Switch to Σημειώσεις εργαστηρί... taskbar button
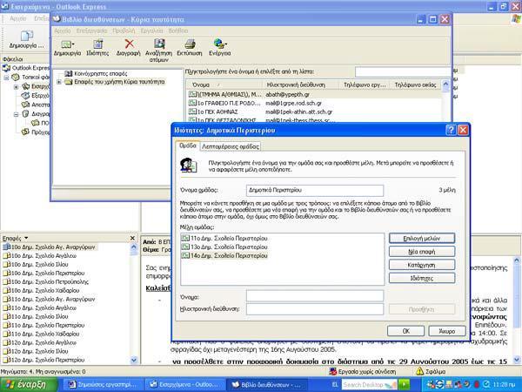The width and height of the screenshot is (522, 392). click(104, 385)
